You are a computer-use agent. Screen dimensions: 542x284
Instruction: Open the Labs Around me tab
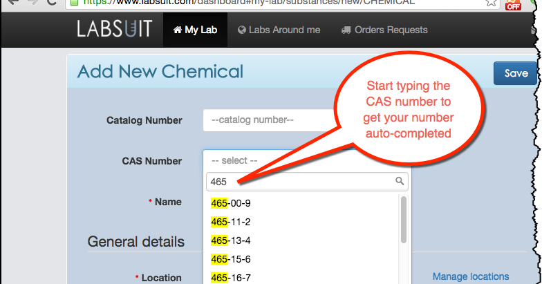point(279,30)
